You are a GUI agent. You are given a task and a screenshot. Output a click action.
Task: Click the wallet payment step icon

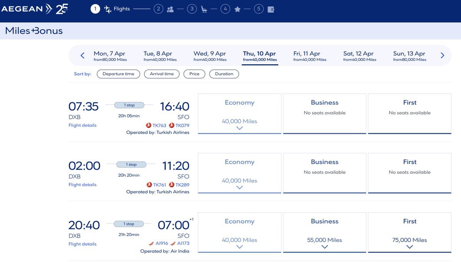tap(271, 9)
